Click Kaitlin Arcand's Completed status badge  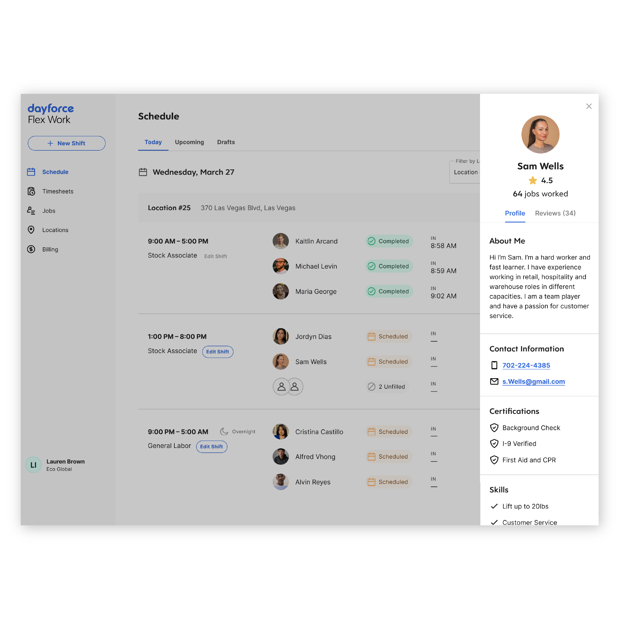(x=389, y=241)
